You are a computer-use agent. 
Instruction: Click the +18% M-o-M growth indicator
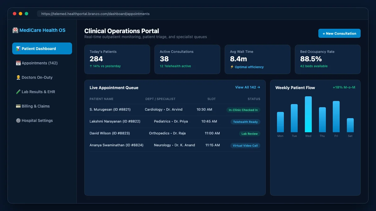pyautogui.click(x=344, y=88)
